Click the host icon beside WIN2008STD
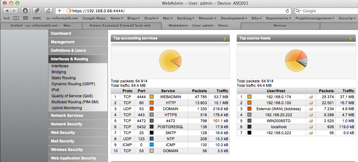Viewport: 358px width, 162px height. [311, 121]
